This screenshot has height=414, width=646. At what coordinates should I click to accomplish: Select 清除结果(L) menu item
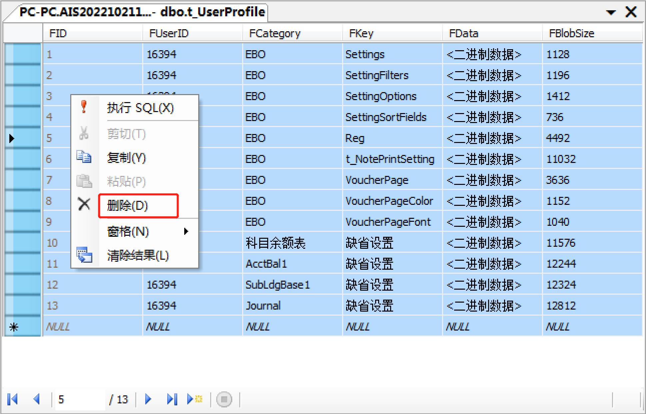[x=138, y=255]
